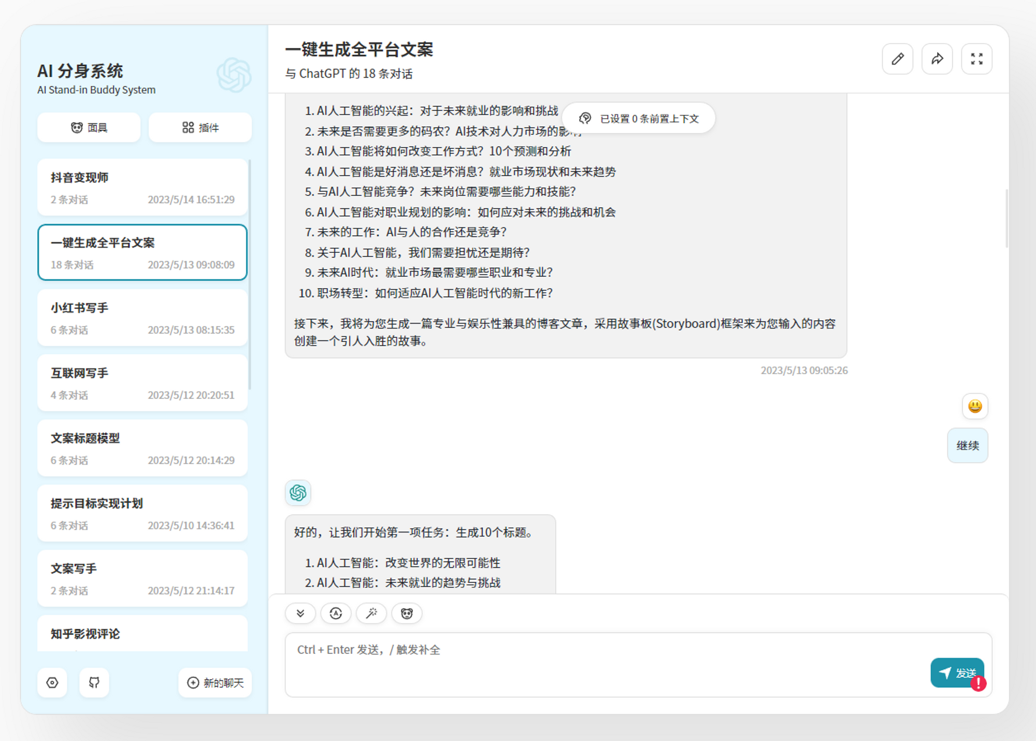Image resolution: width=1036 pixels, height=741 pixels.
Task: Open the GitHub repository icon
Action: pyautogui.click(x=94, y=682)
